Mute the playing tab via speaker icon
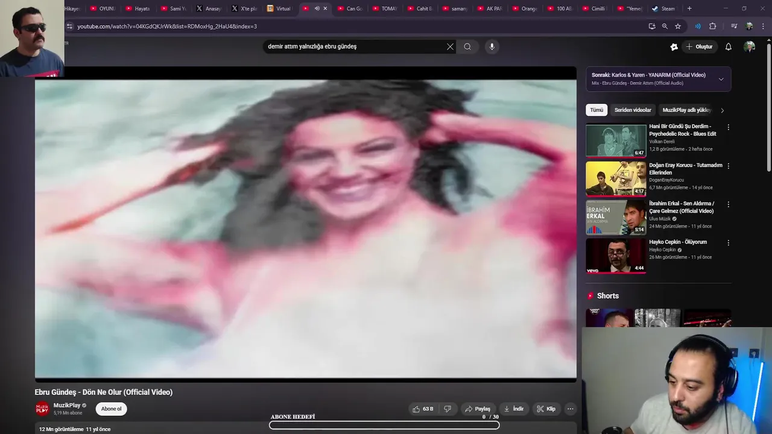The height and width of the screenshot is (434, 772). click(x=317, y=8)
